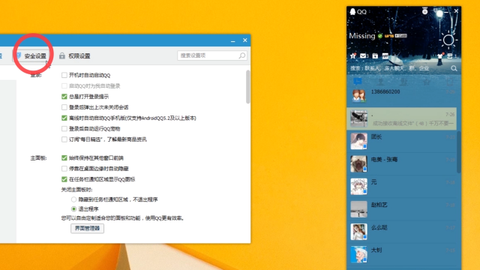Uncheck 离线时自动启动QQ手机版 option

coord(64,118)
